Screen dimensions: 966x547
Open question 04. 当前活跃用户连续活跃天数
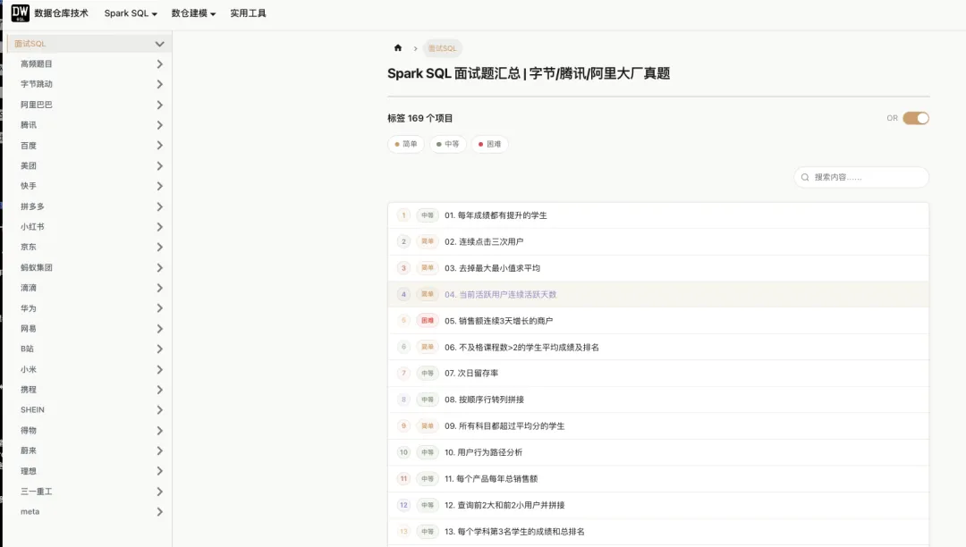[x=658, y=294]
